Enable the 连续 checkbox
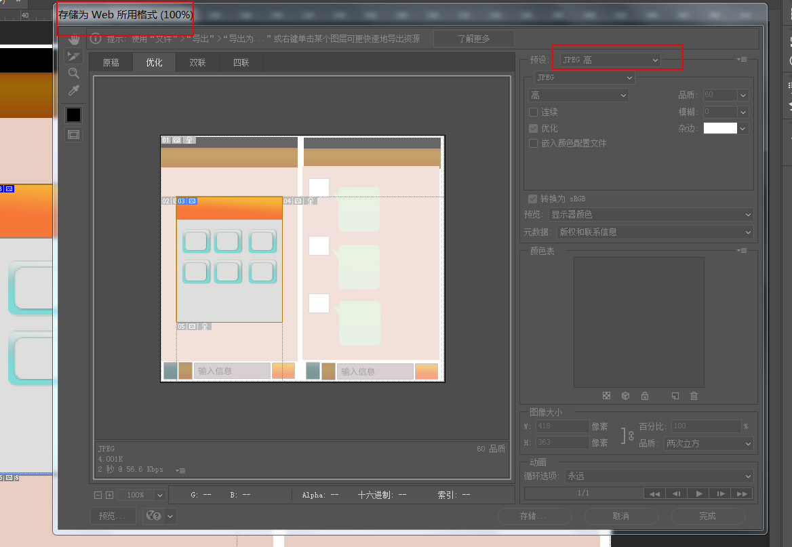 coord(534,112)
